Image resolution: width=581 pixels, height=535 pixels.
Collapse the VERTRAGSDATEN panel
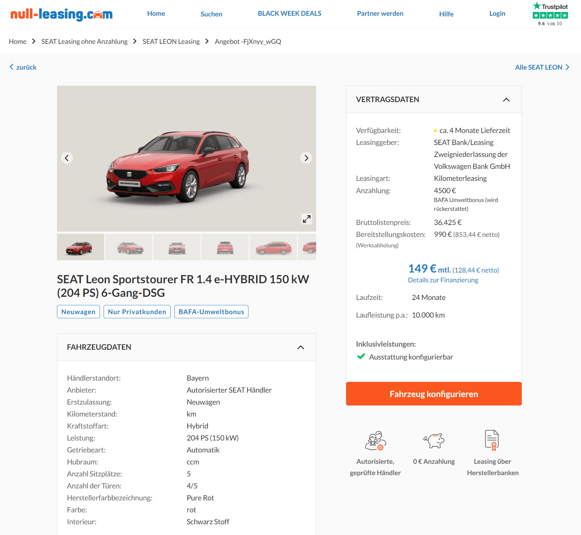506,100
